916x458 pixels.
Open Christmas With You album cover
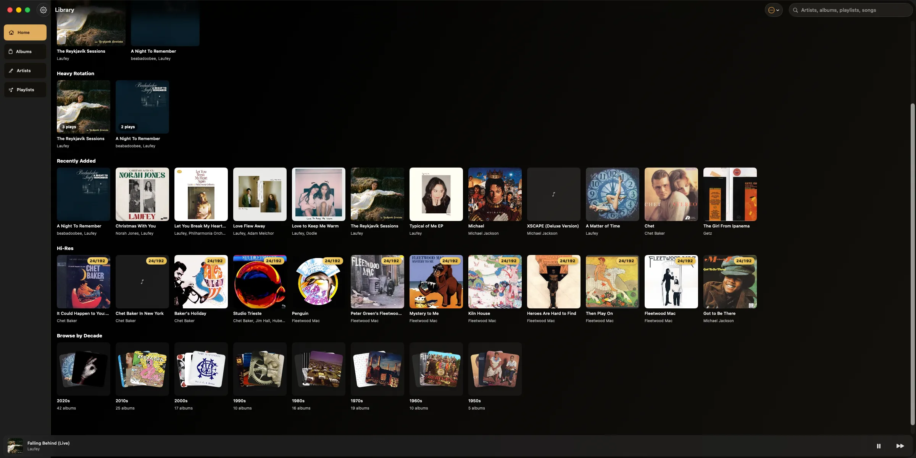tap(142, 194)
